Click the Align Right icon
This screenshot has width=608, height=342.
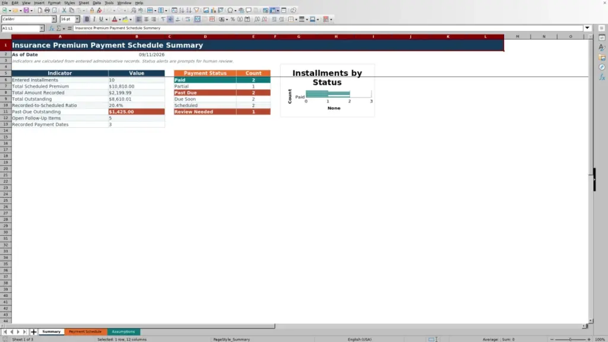pyautogui.click(x=154, y=19)
